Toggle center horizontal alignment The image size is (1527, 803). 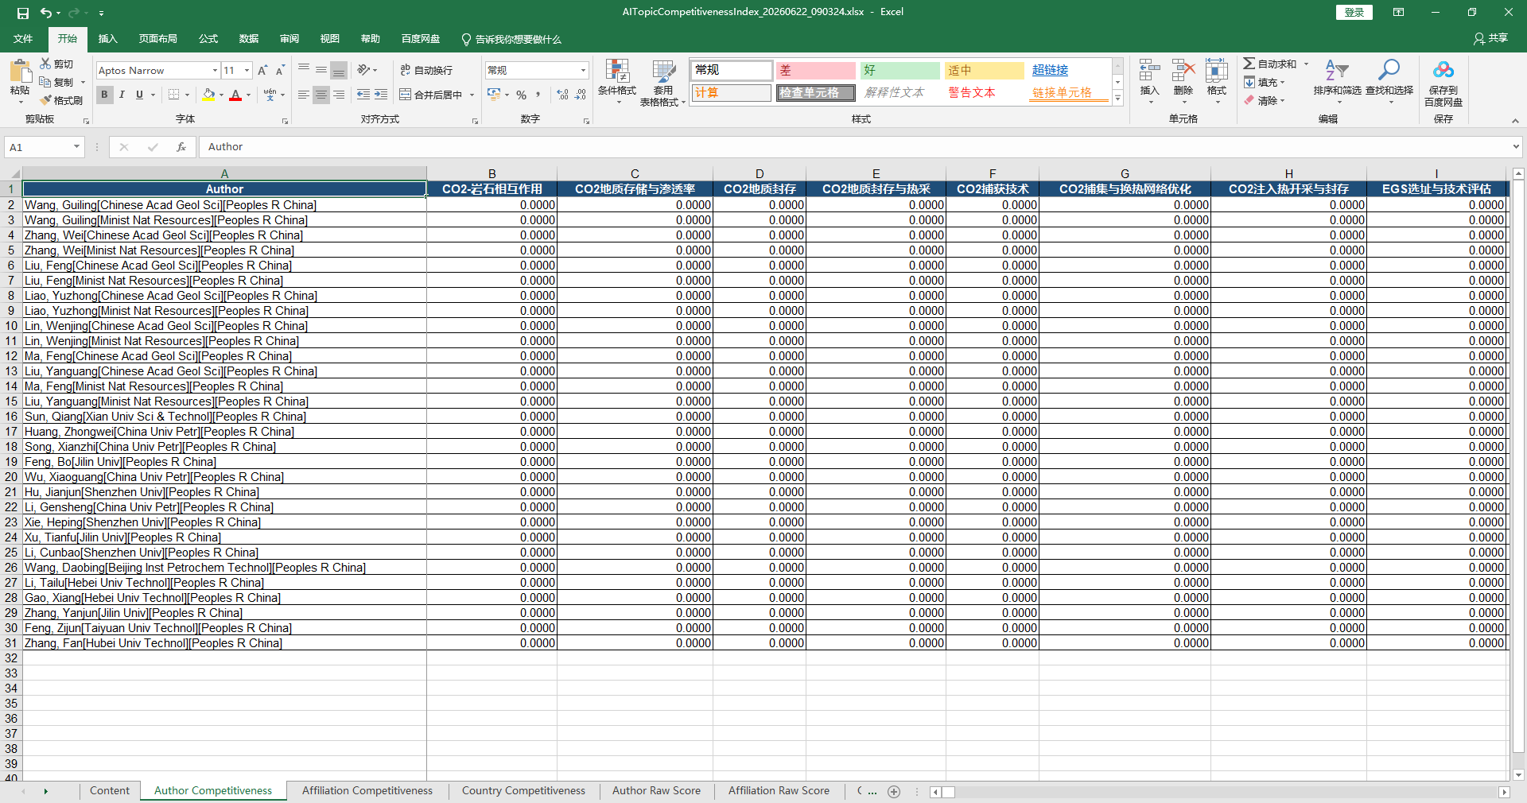pyautogui.click(x=321, y=95)
